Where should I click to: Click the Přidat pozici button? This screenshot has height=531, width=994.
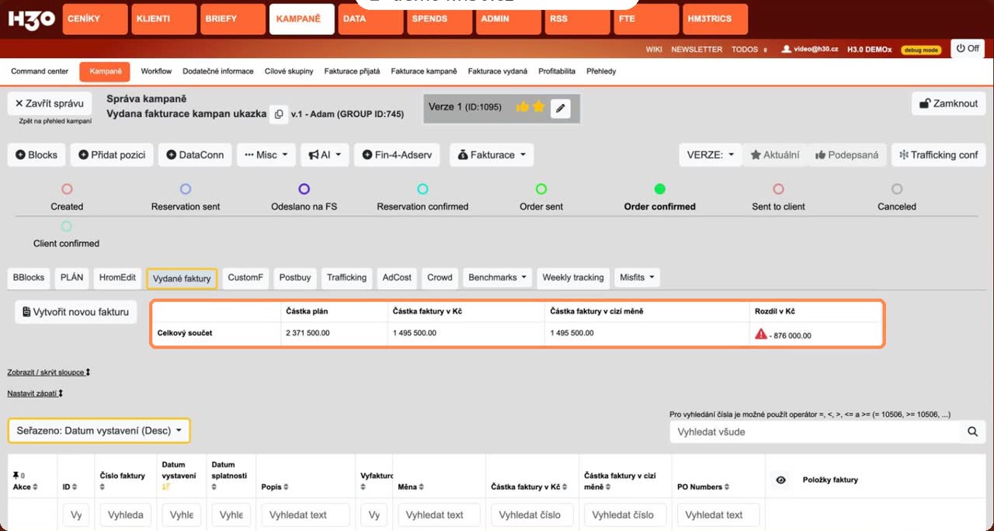click(113, 154)
